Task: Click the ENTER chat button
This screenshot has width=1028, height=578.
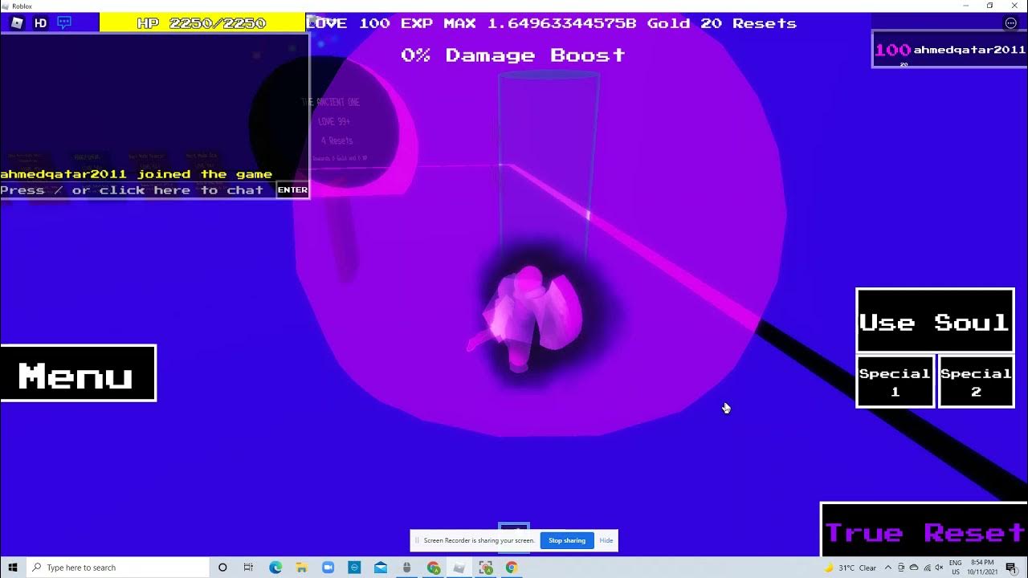Action: click(x=292, y=190)
